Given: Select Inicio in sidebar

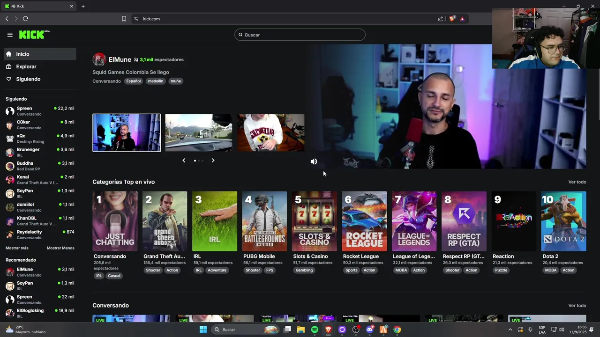Looking at the screenshot, I should 40,54.
